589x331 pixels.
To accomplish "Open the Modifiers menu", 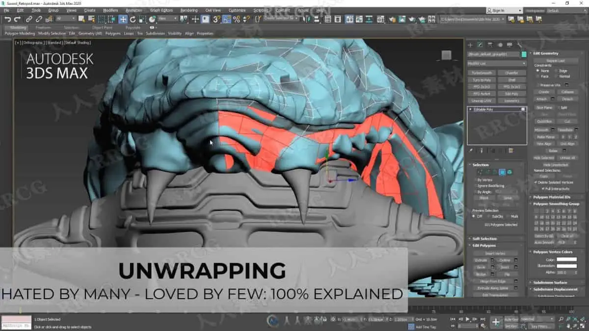I will [110, 10].
